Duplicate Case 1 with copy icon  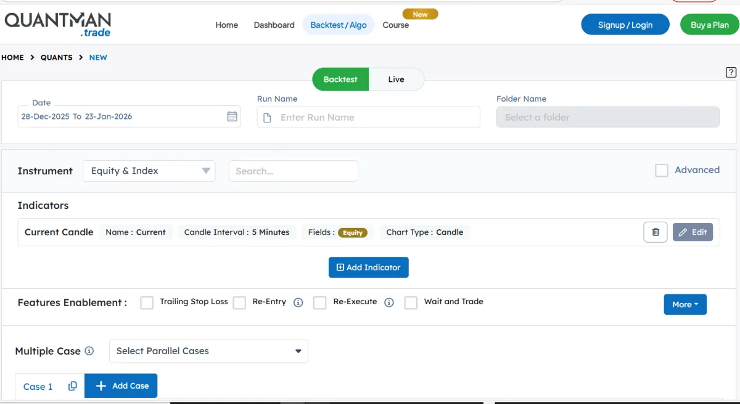click(73, 386)
